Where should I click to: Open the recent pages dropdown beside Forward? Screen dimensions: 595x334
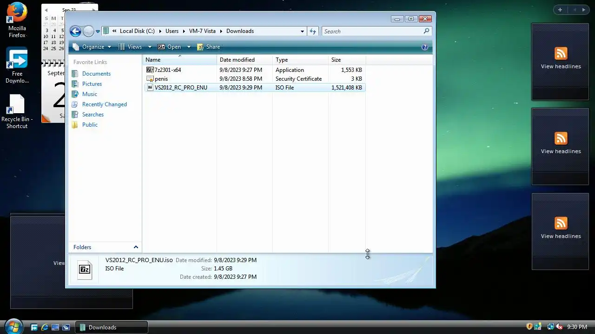(98, 32)
